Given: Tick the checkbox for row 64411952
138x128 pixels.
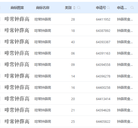Looking at the screenshot, I should tap(0, 19).
